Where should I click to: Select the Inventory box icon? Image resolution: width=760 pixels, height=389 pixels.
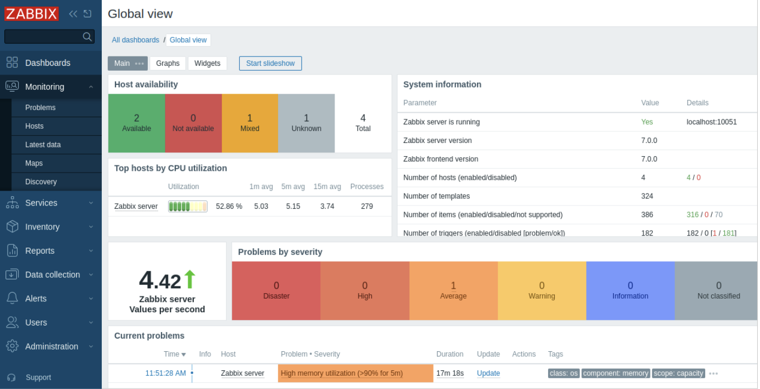[x=12, y=226]
